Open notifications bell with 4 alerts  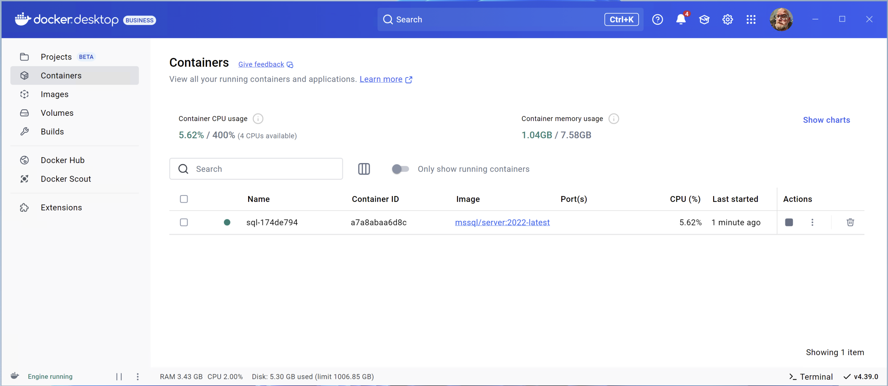tap(681, 19)
